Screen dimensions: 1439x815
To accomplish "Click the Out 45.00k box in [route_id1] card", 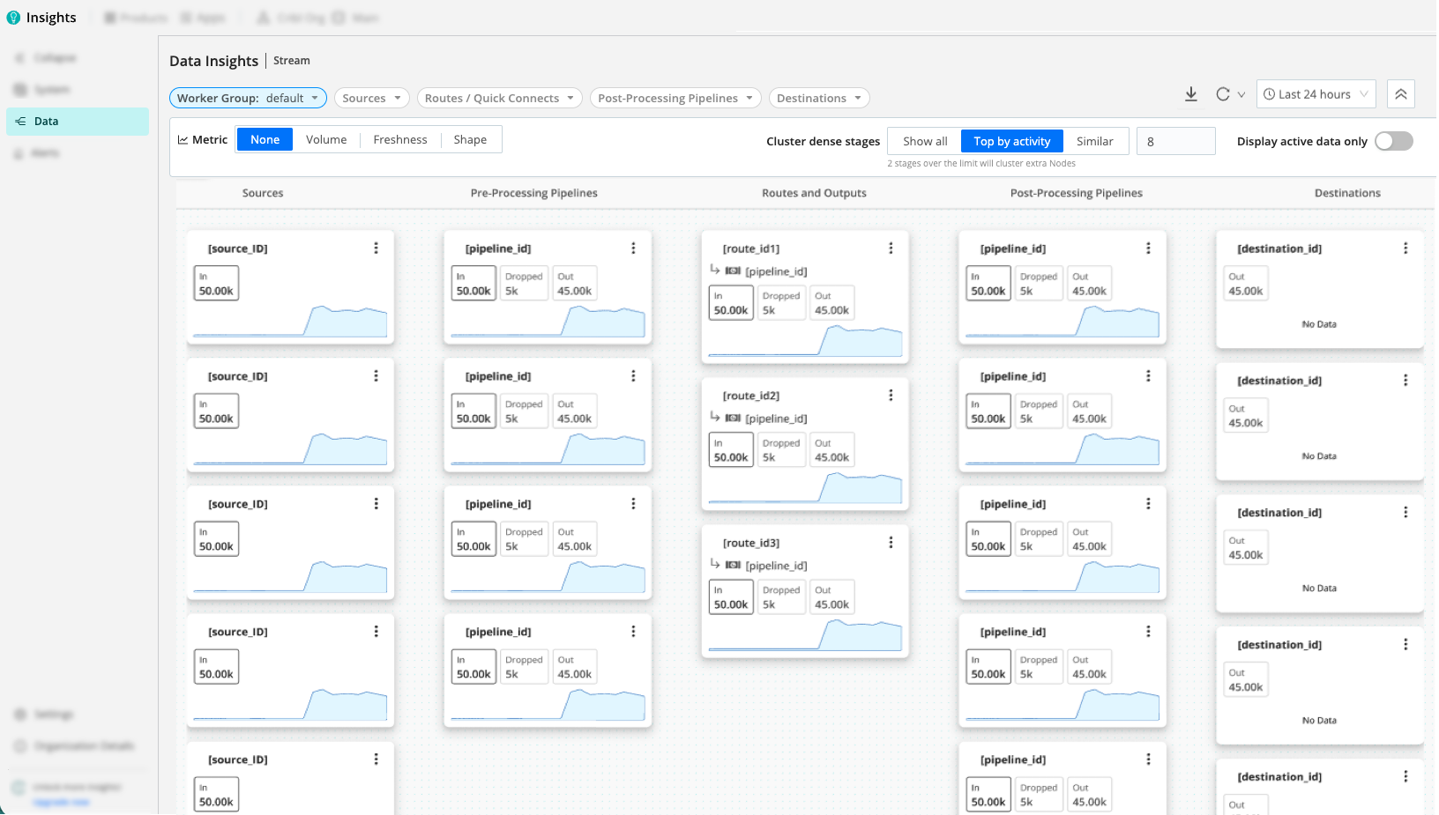I will pyautogui.click(x=831, y=303).
